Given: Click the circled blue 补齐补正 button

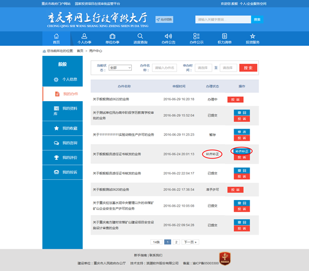Looking at the screenshot, I should 242,151.
